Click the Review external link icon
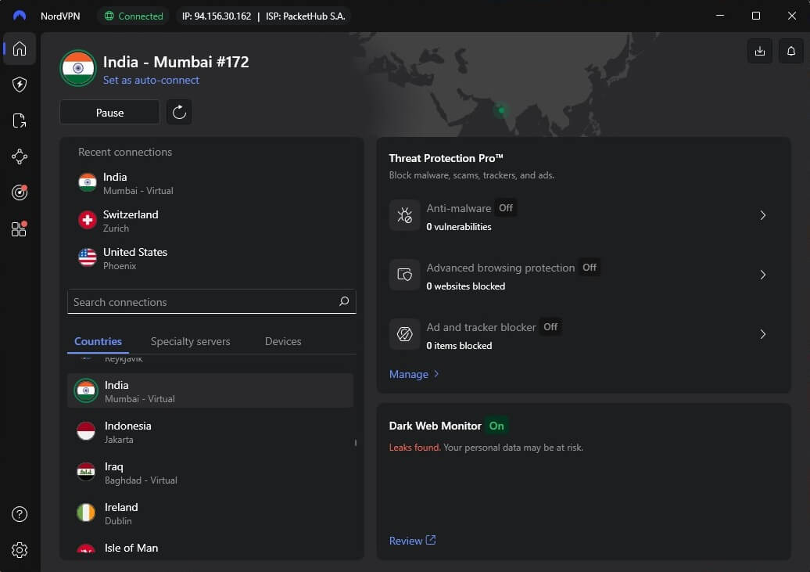This screenshot has width=810, height=572. coord(430,540)
